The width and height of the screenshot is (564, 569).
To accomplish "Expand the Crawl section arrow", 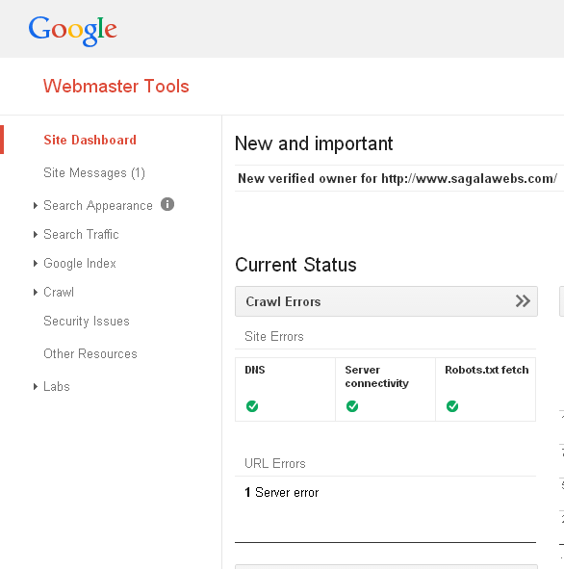I will (36, 292).
